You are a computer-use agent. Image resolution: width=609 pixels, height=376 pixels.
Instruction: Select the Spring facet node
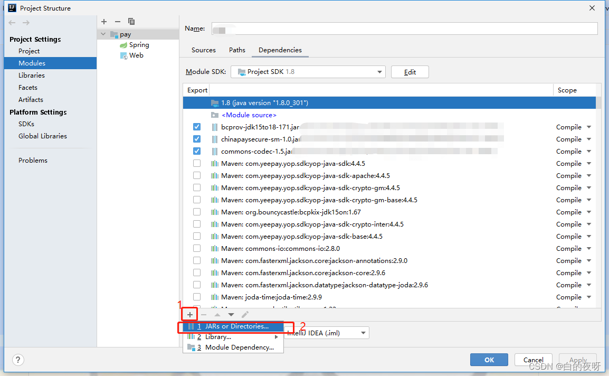pyautogui.click(x=135, y=45)
